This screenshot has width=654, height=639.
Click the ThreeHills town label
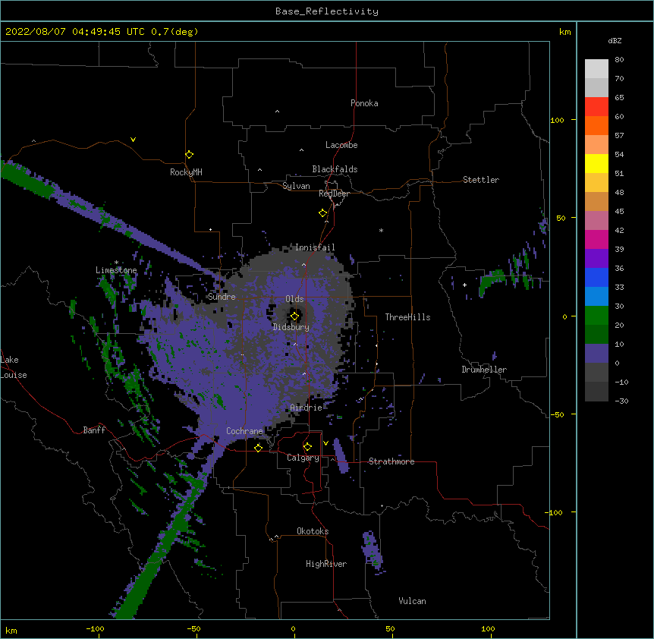pyautogui.click(x=407, y=317)
